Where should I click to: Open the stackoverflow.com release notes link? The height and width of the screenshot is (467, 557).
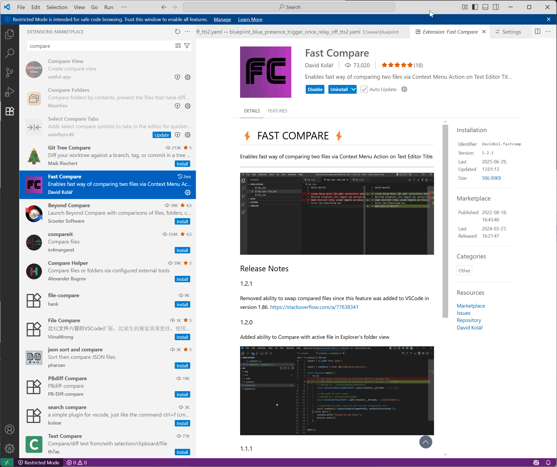point(314,307)
